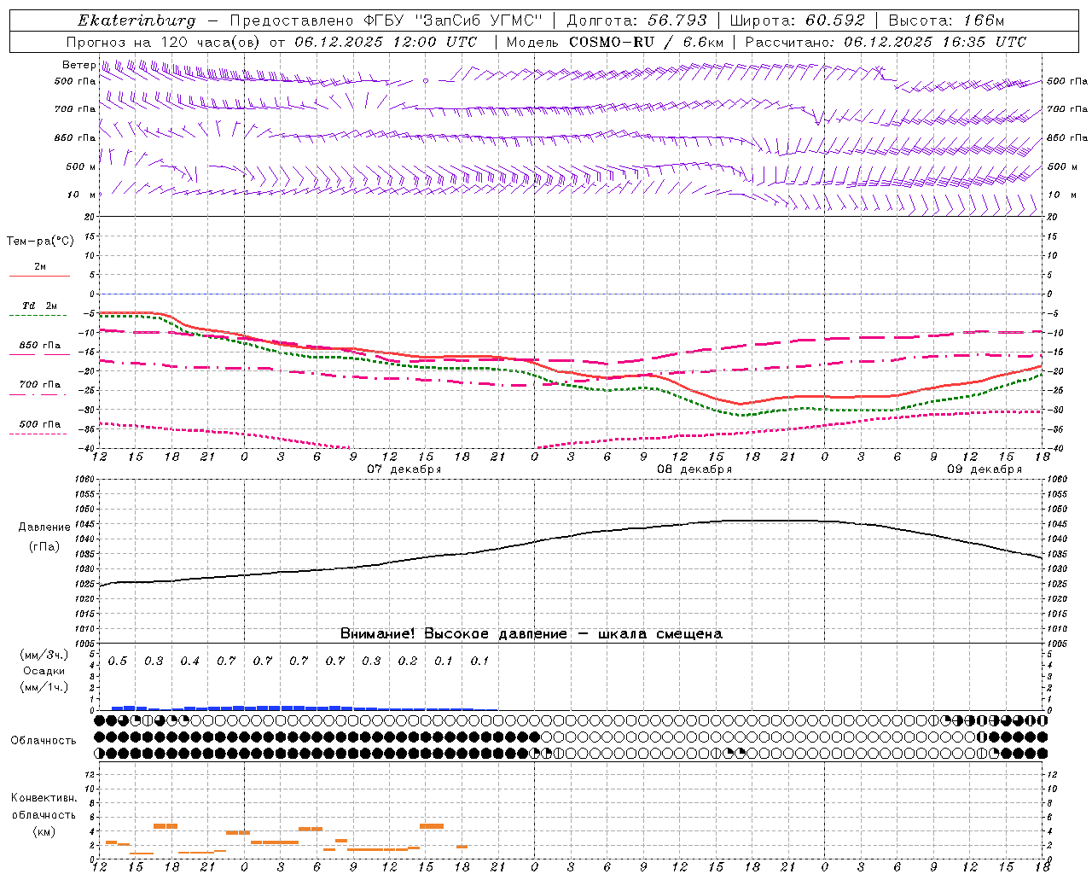Screen dimensions: 1092x874
Task: Click the Облачность panel label
Action: (44, 740)
